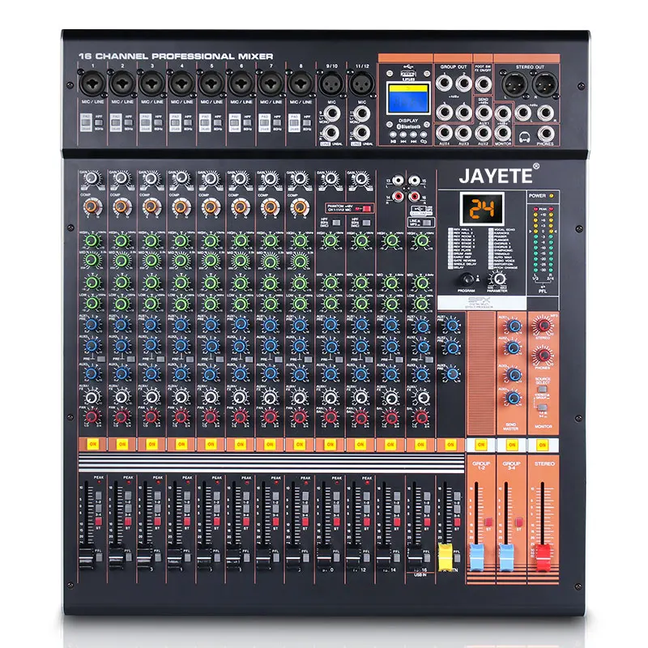Click channel 1 MIC/LINE combo input jack

point(92,83)
